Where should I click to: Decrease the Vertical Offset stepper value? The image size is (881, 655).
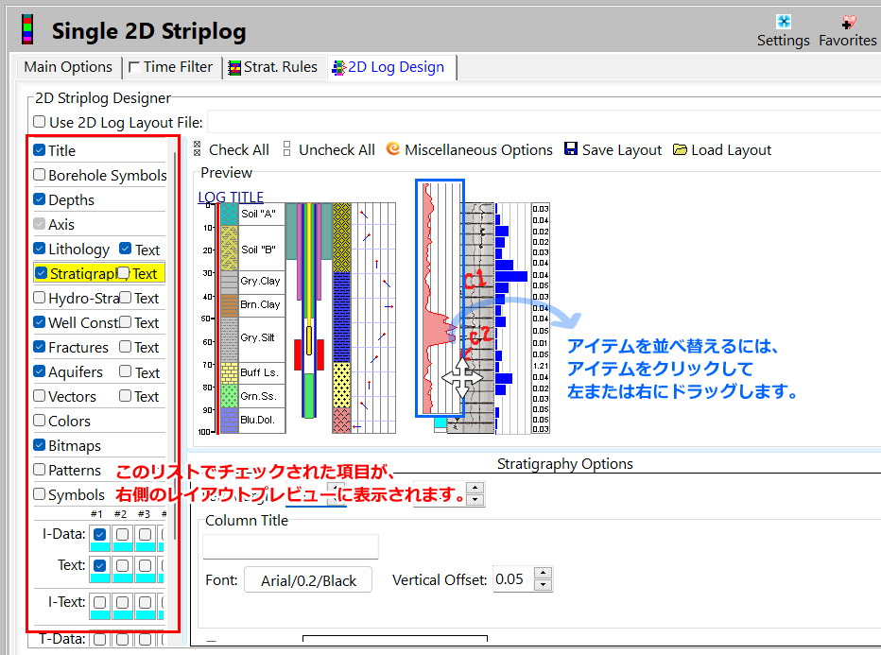click(543, 585)
